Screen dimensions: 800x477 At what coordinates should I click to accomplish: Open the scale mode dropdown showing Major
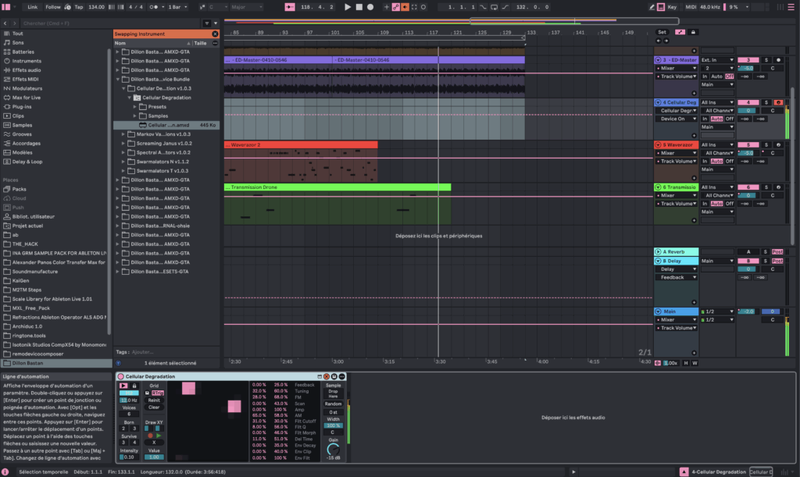pyautogui.click(x=246, y=7)
